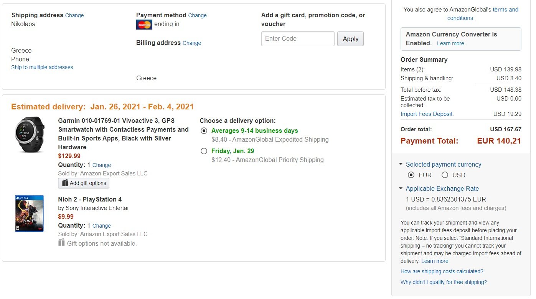Click the Garmin Vivoactive 3 watch image
The height and width of the screenshot is (299, 536).
coord(30,134)
